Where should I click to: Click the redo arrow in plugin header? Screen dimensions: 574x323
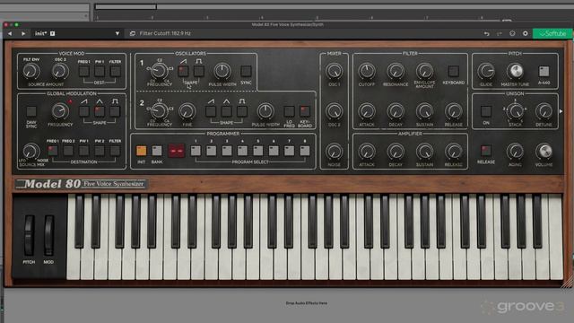coord(499,34)
